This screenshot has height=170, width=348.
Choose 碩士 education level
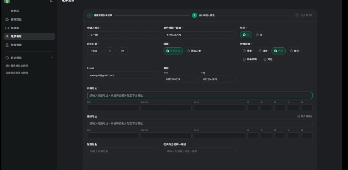click(263, 51)
